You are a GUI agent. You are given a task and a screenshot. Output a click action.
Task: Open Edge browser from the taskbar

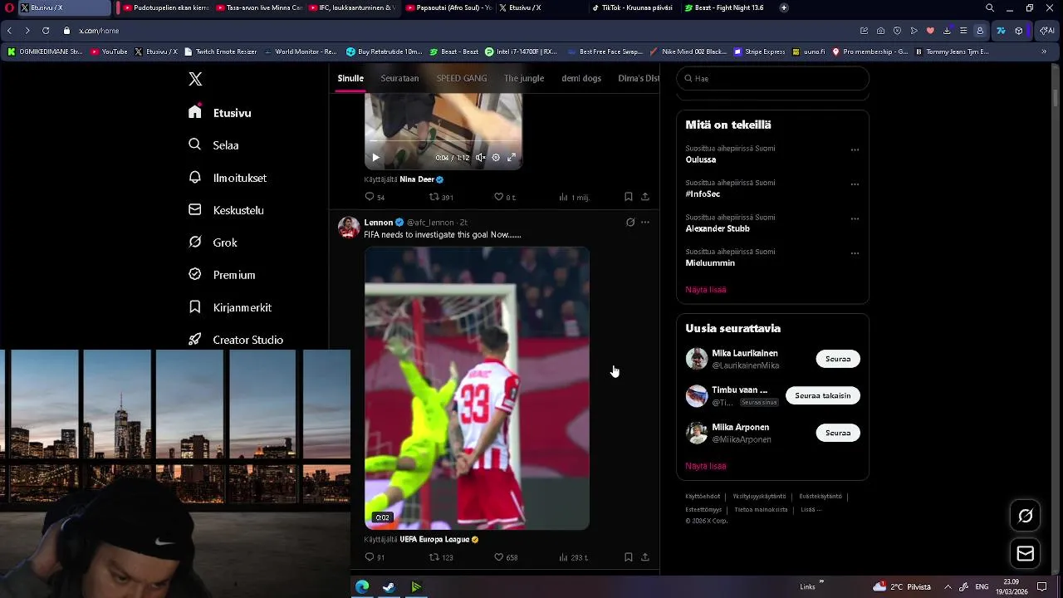click(x=362, y=587)
